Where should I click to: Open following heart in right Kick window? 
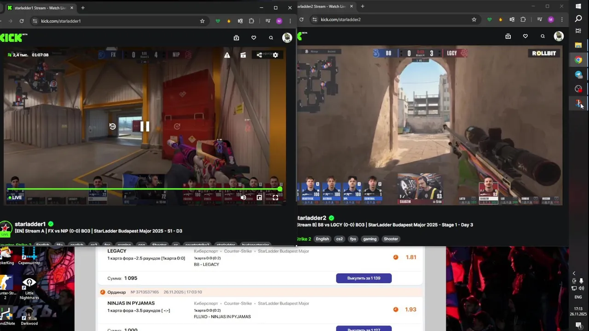click(525, 36)
